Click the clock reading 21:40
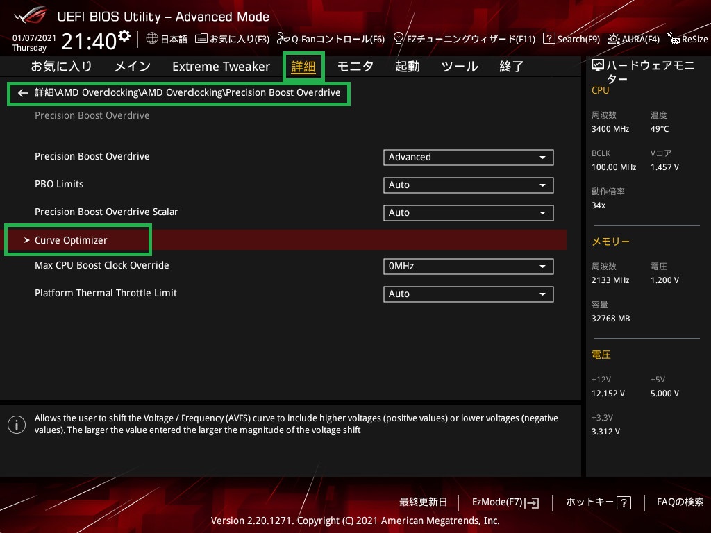The width and height of the screenshot is (711, 533). 89,41
